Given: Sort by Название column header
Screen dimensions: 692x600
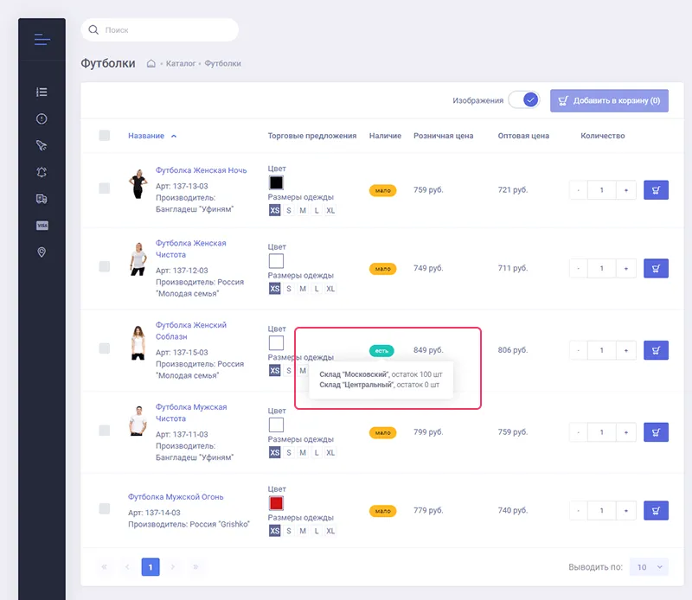Looking at the screenshot, I should coord(145,136).
